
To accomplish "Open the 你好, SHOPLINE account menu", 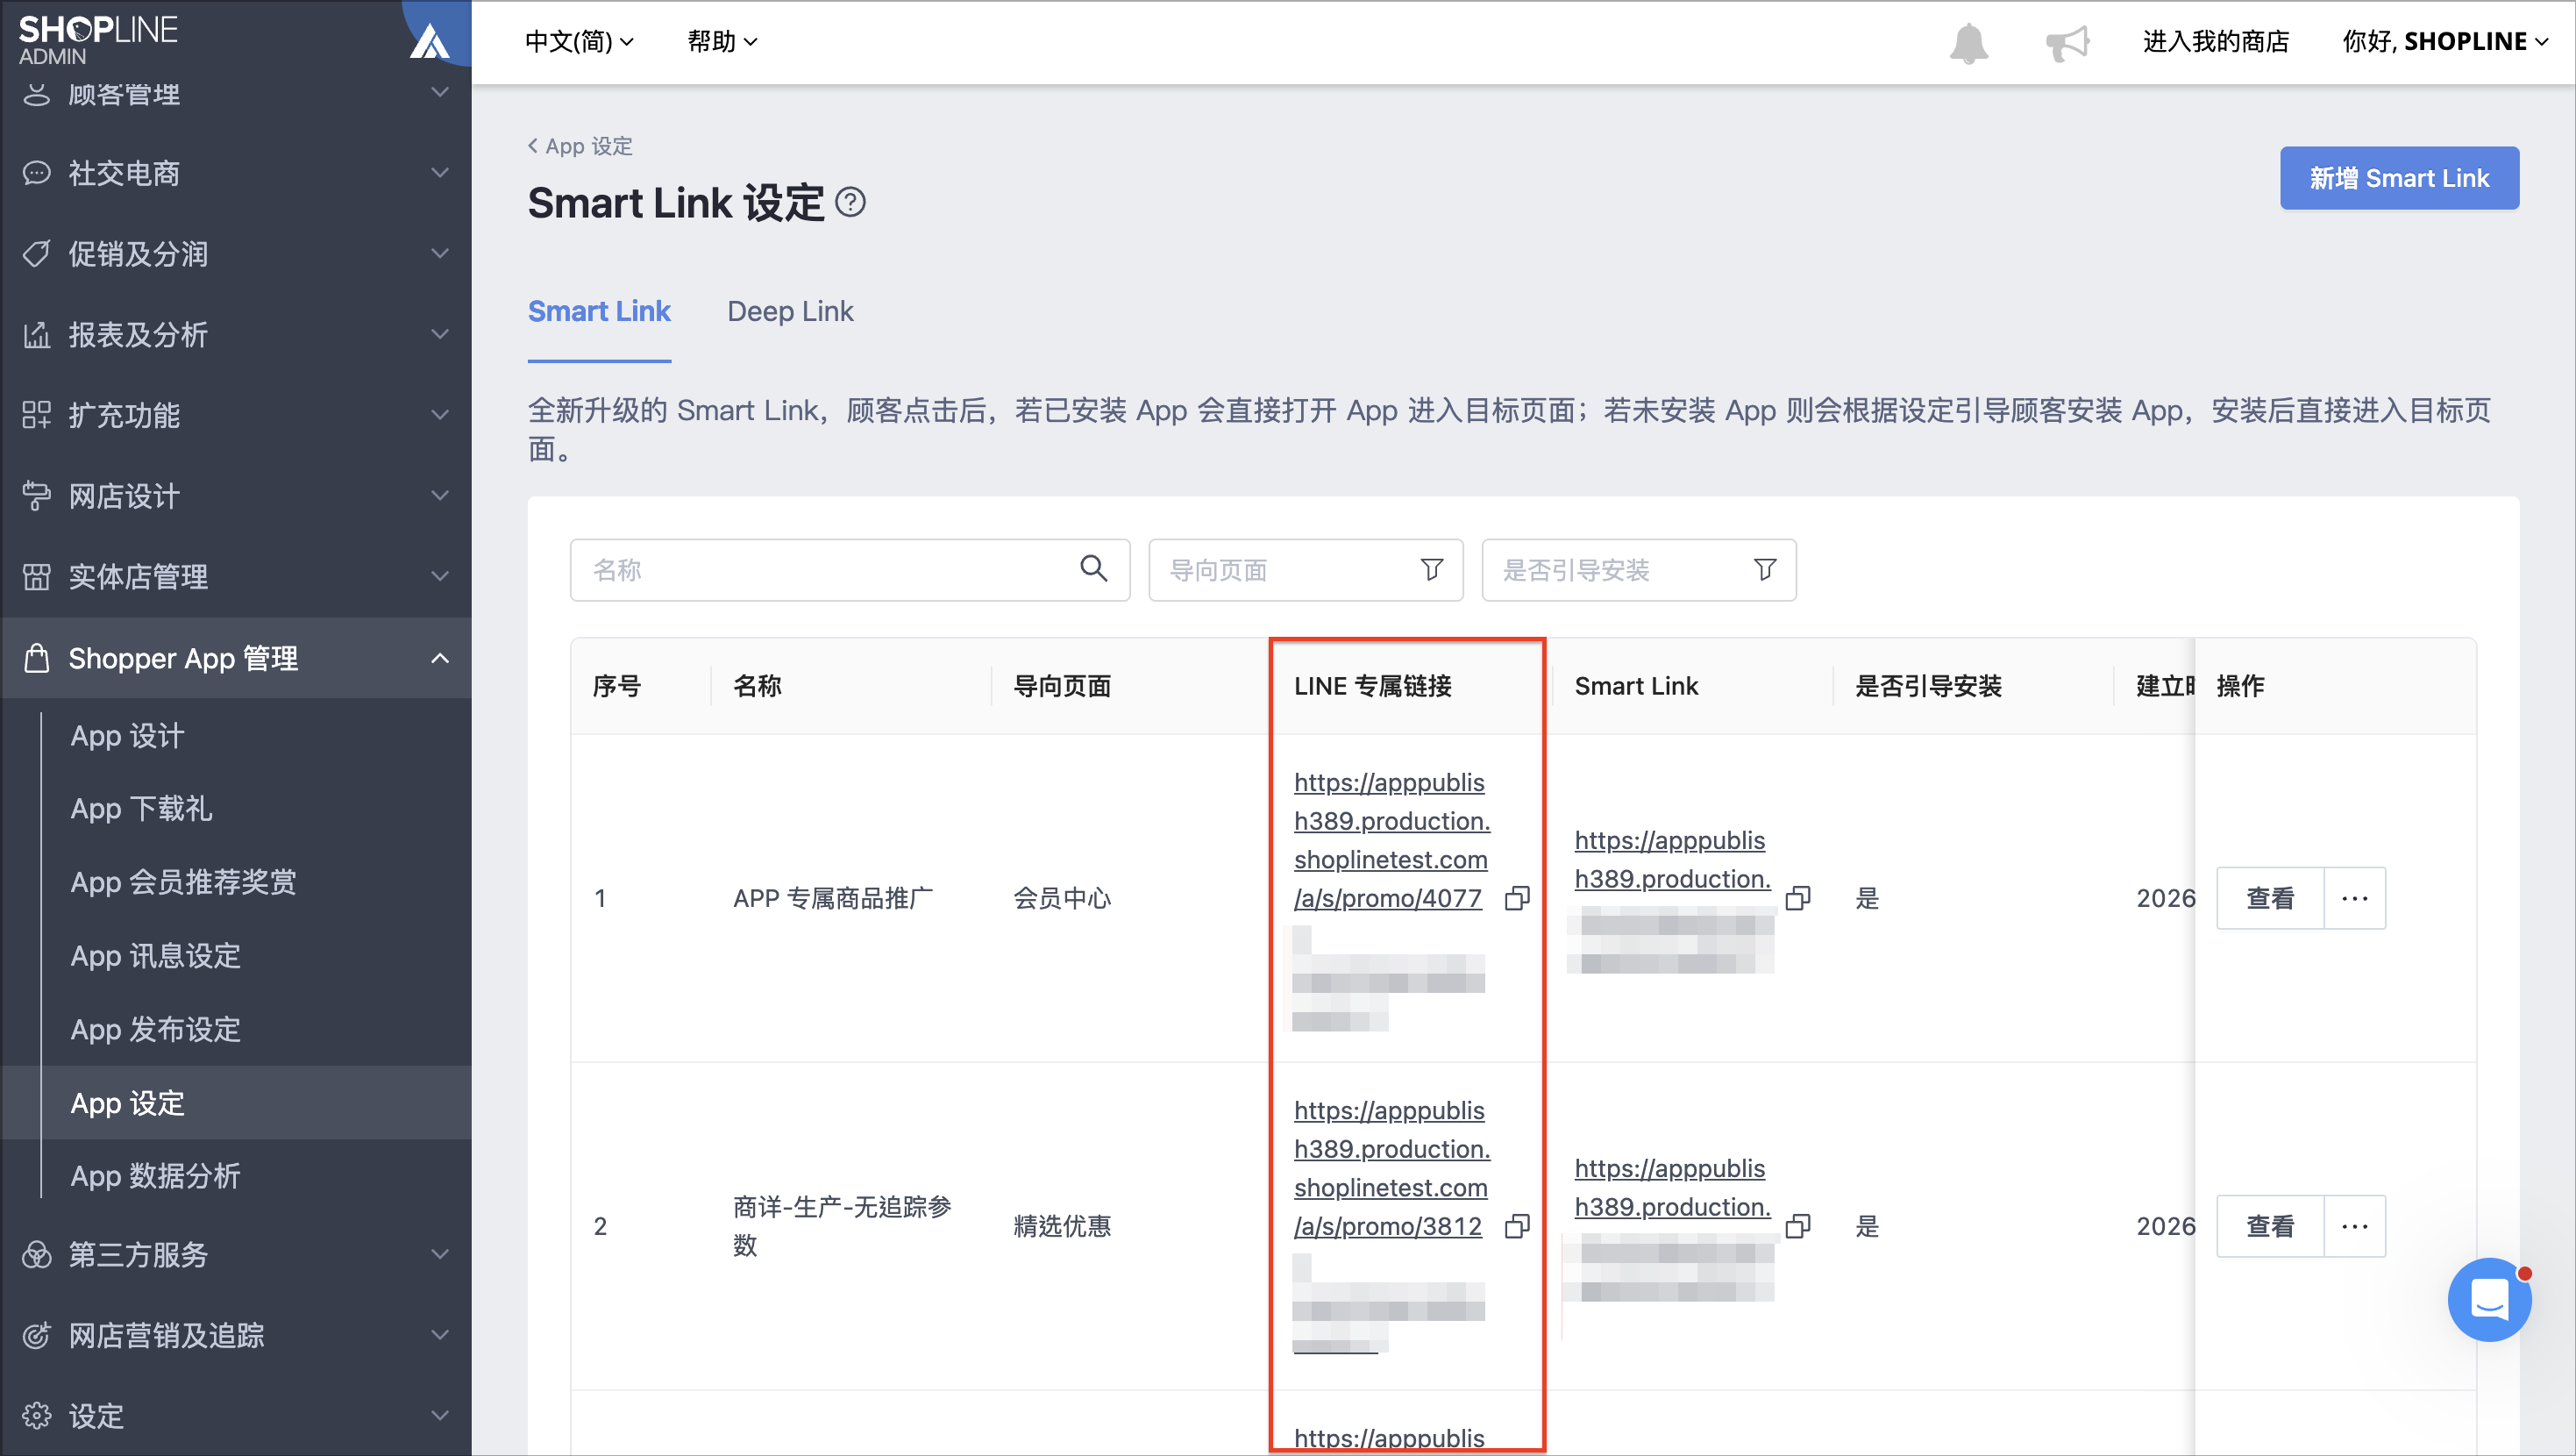I will [2445, 41].
